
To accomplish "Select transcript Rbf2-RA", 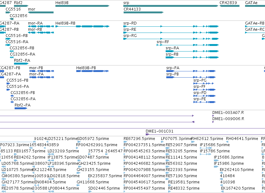I will coord(21,64).
